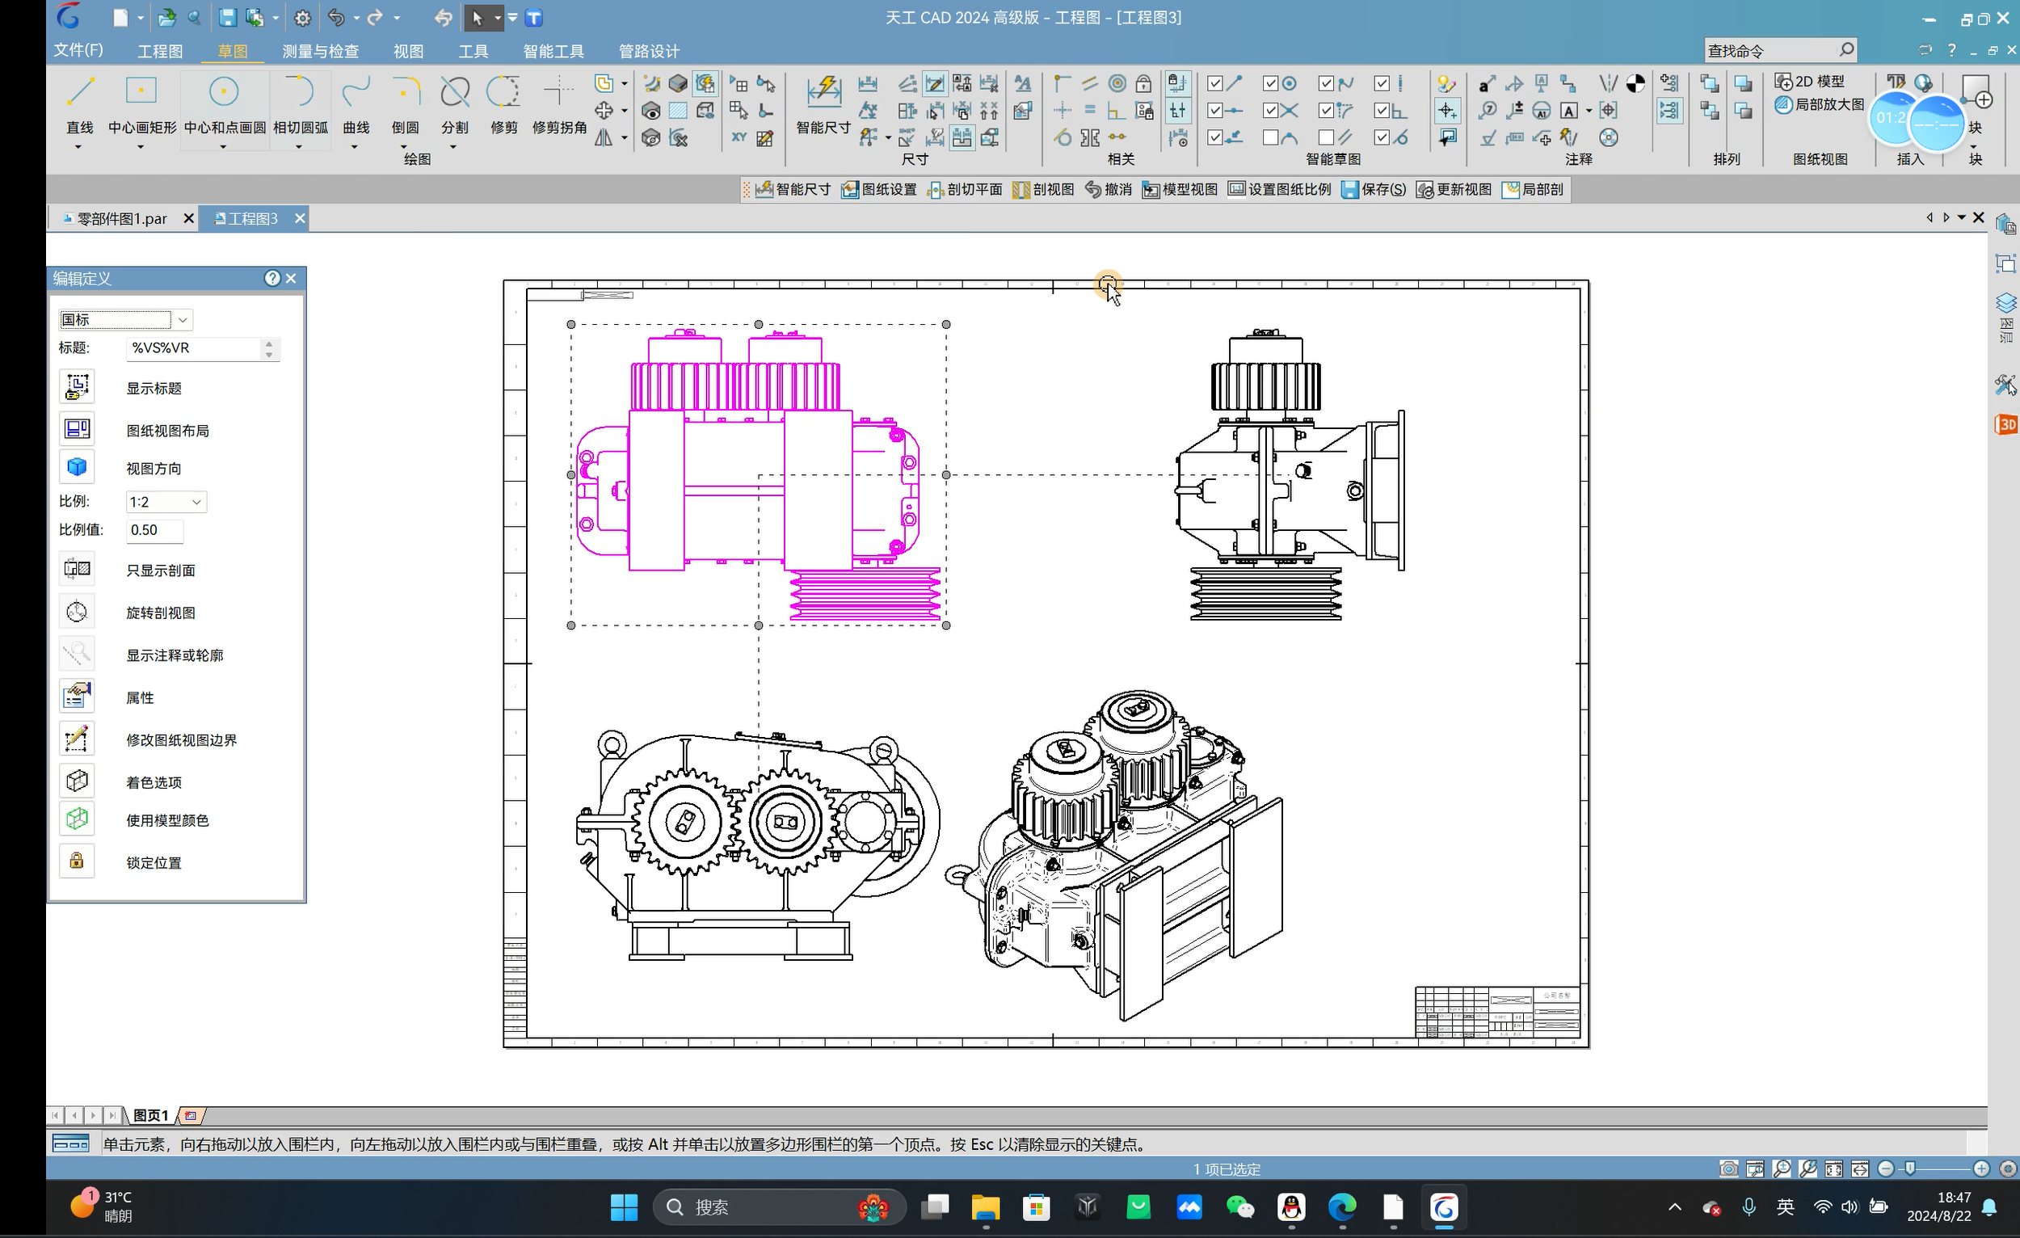2020x1238 pixels.
Task: Switch to the 测量与检查 ribbon tab
Action: click(x=321, y=51)
